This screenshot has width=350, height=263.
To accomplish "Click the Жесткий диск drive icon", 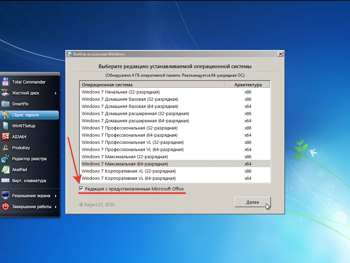I will pyautogui.click(x=5, y=93).
